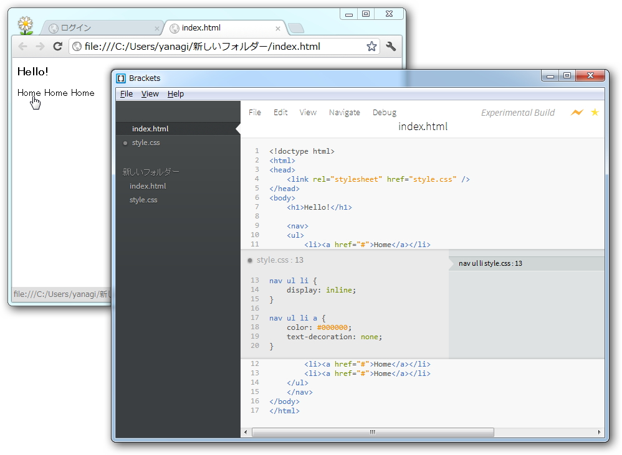622x455 pixels.
Task: Open the Navigate menu
Action: pyautogui.click(x=344, y=113)
